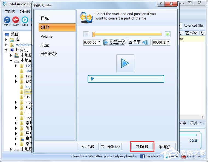Click the 计算机 computer icon

[x=12, y=50]
